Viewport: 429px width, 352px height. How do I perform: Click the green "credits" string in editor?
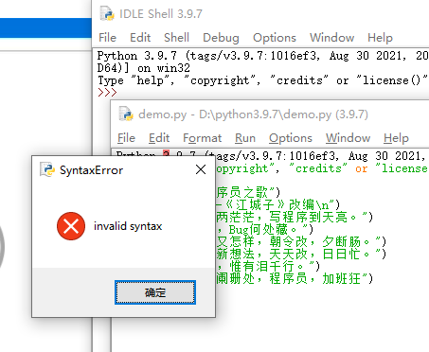tap(318, 168)
